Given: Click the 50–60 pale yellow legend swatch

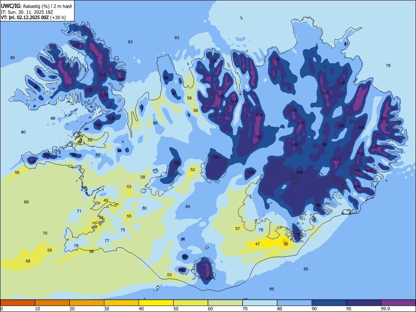Looking at the screenshot, I should click(191, 303).
